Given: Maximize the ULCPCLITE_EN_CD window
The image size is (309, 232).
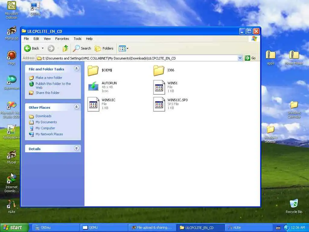Looking at the screenshot, I should pos(249,31).
